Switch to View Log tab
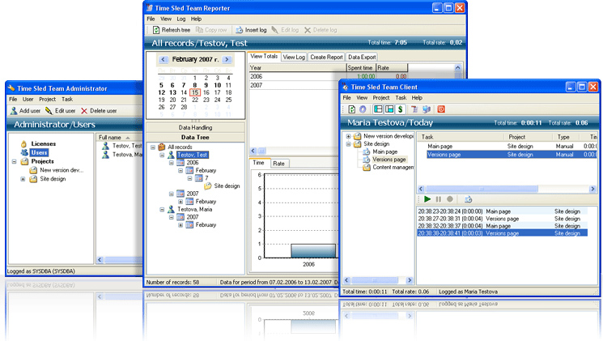603x341 pixels. point(294,57)
